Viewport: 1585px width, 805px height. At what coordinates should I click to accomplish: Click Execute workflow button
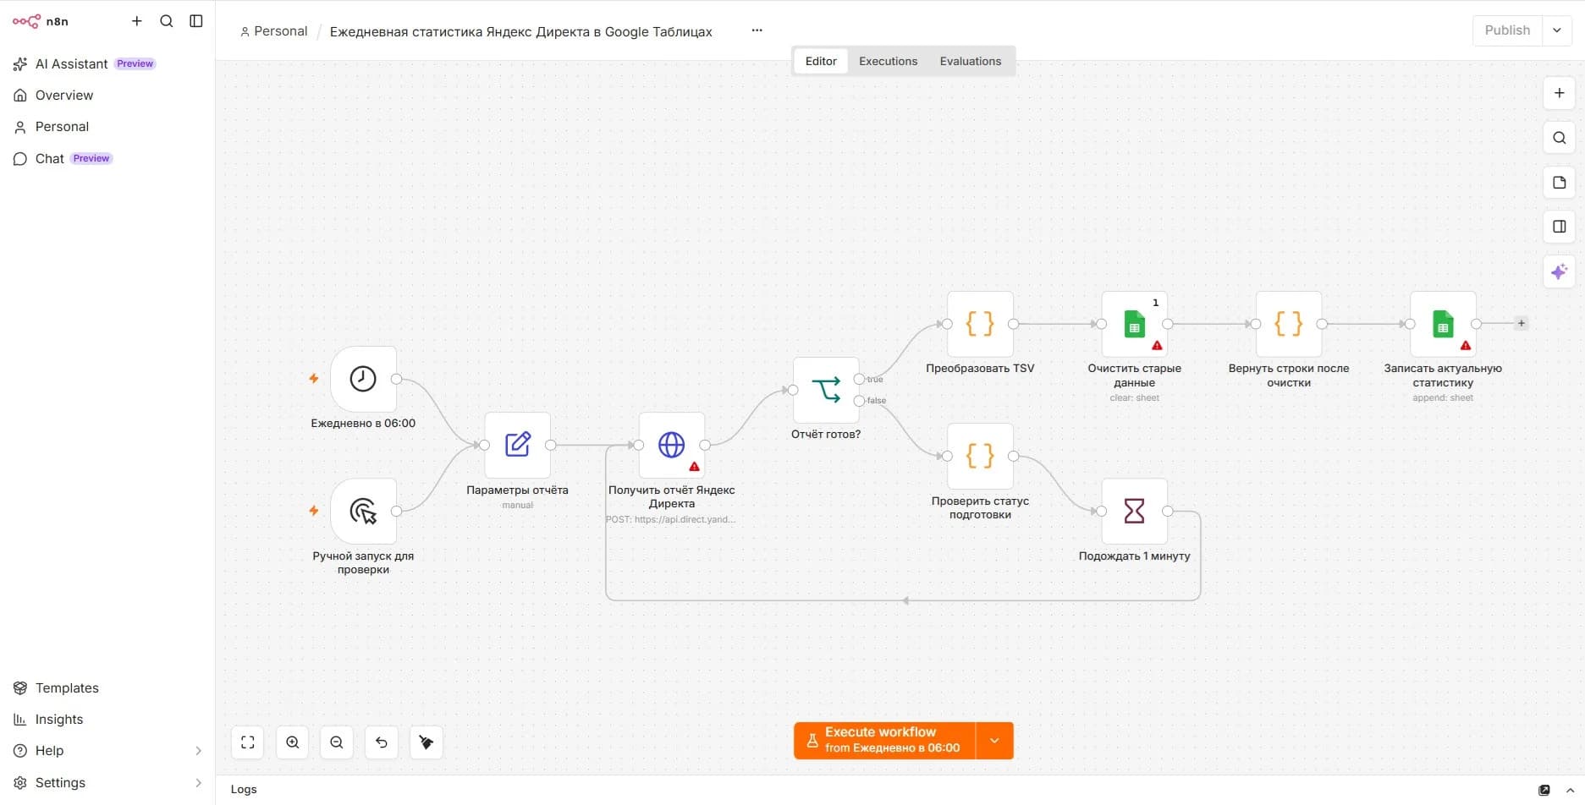884,741
